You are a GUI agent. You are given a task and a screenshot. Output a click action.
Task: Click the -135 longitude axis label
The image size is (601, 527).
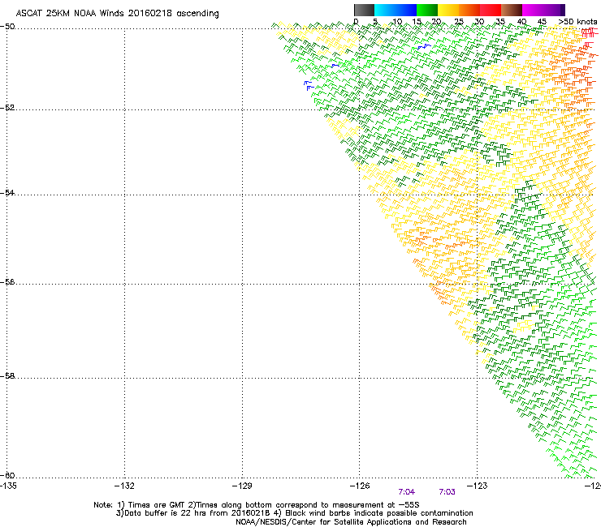click(x=7, y=486)
